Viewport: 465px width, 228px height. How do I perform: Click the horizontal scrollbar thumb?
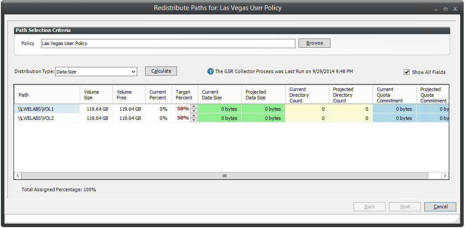[225, 176]
